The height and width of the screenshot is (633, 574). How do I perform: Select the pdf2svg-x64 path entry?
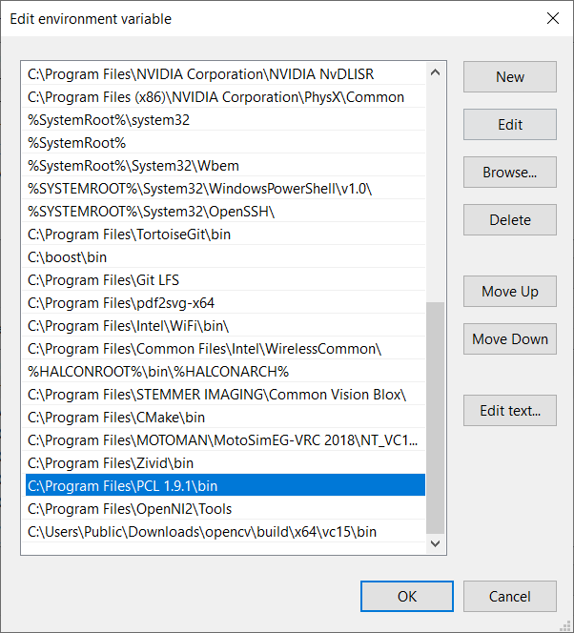coord(225,303)
